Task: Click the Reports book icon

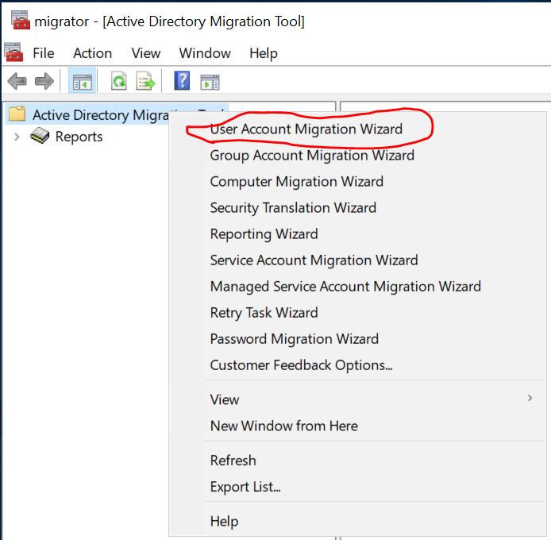Action: click(40, 136)
